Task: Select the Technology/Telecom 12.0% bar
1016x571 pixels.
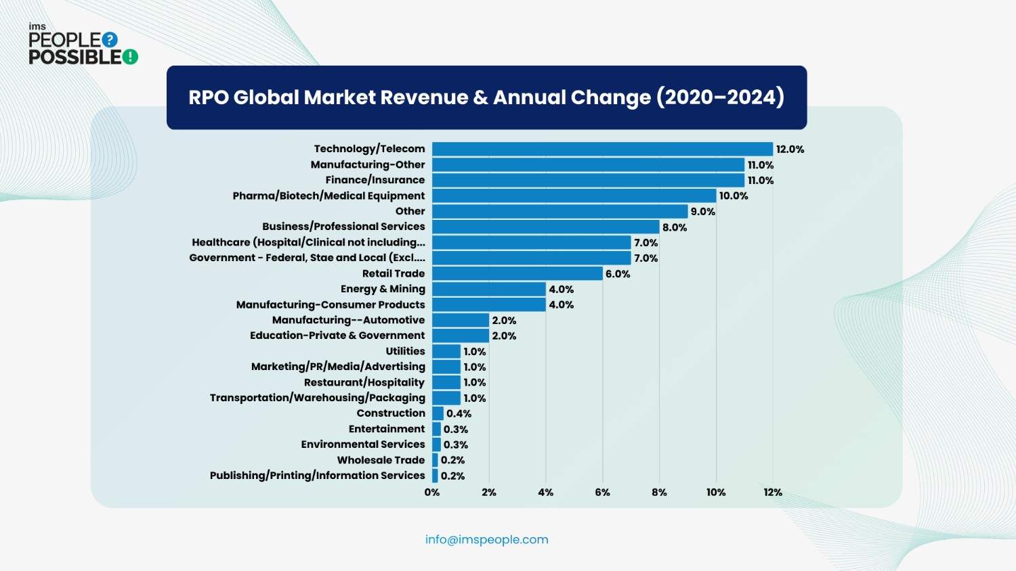Action: (x=602, y=149)
